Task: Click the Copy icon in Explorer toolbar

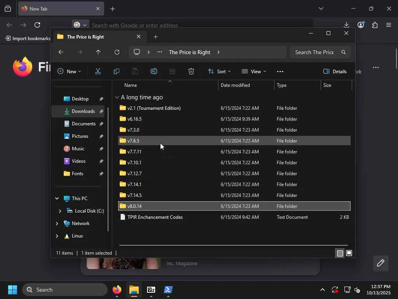Action: point(117,72)
